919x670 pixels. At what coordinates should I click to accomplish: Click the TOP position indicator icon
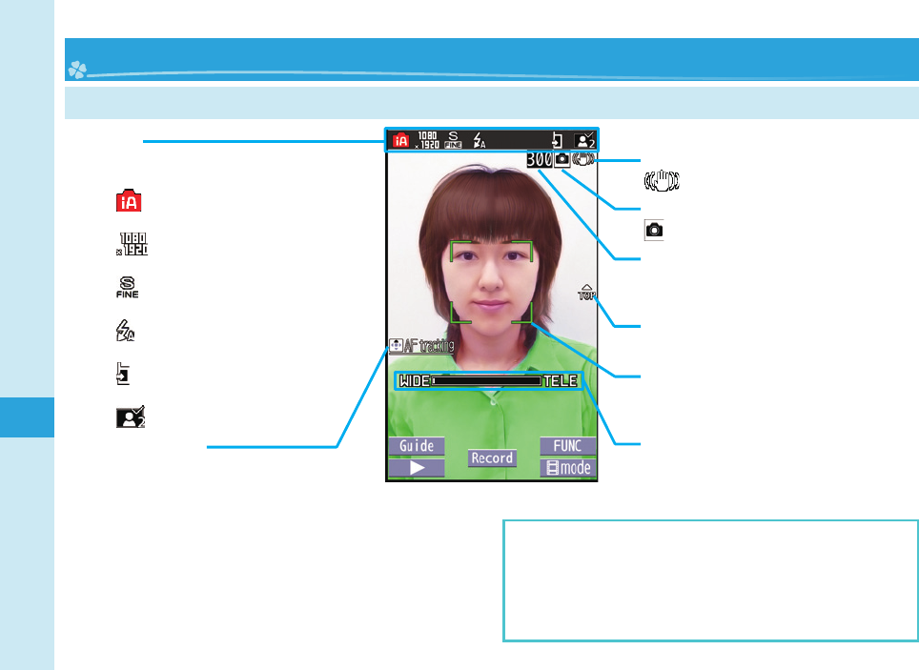tap(586, 293)
